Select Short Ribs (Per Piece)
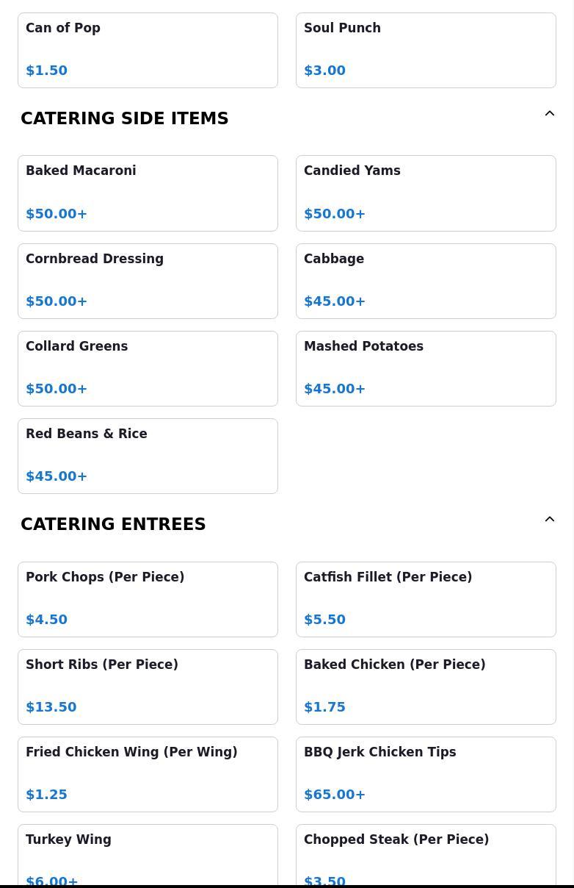Screen dimensions: 574x888 (148, 687)
